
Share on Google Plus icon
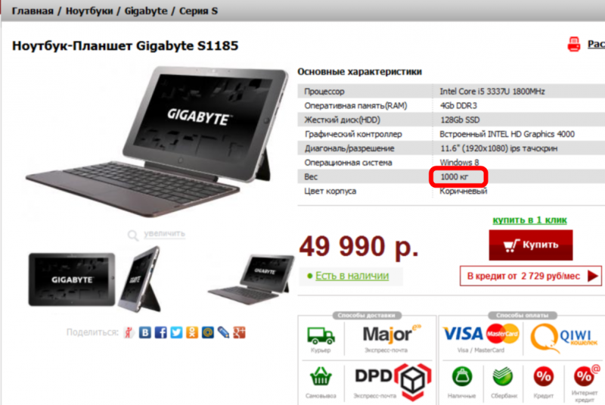pyautogui.click(x=239, y=332)
